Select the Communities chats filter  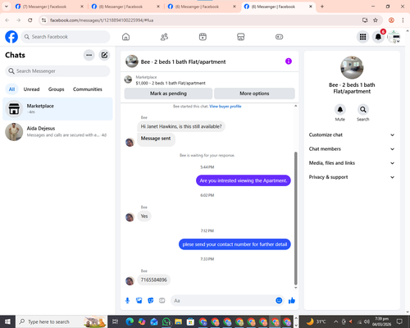click(x=88, y=89)
